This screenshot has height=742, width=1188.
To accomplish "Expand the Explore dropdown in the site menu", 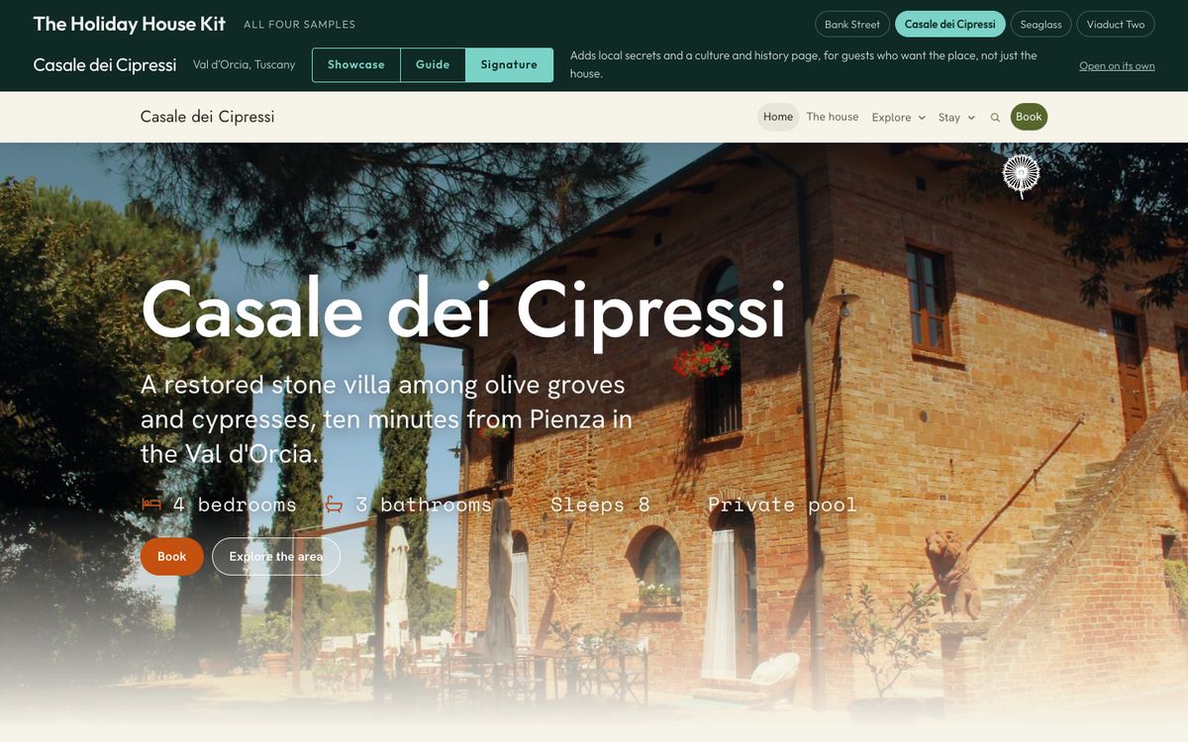I will [x=899, y=117].
